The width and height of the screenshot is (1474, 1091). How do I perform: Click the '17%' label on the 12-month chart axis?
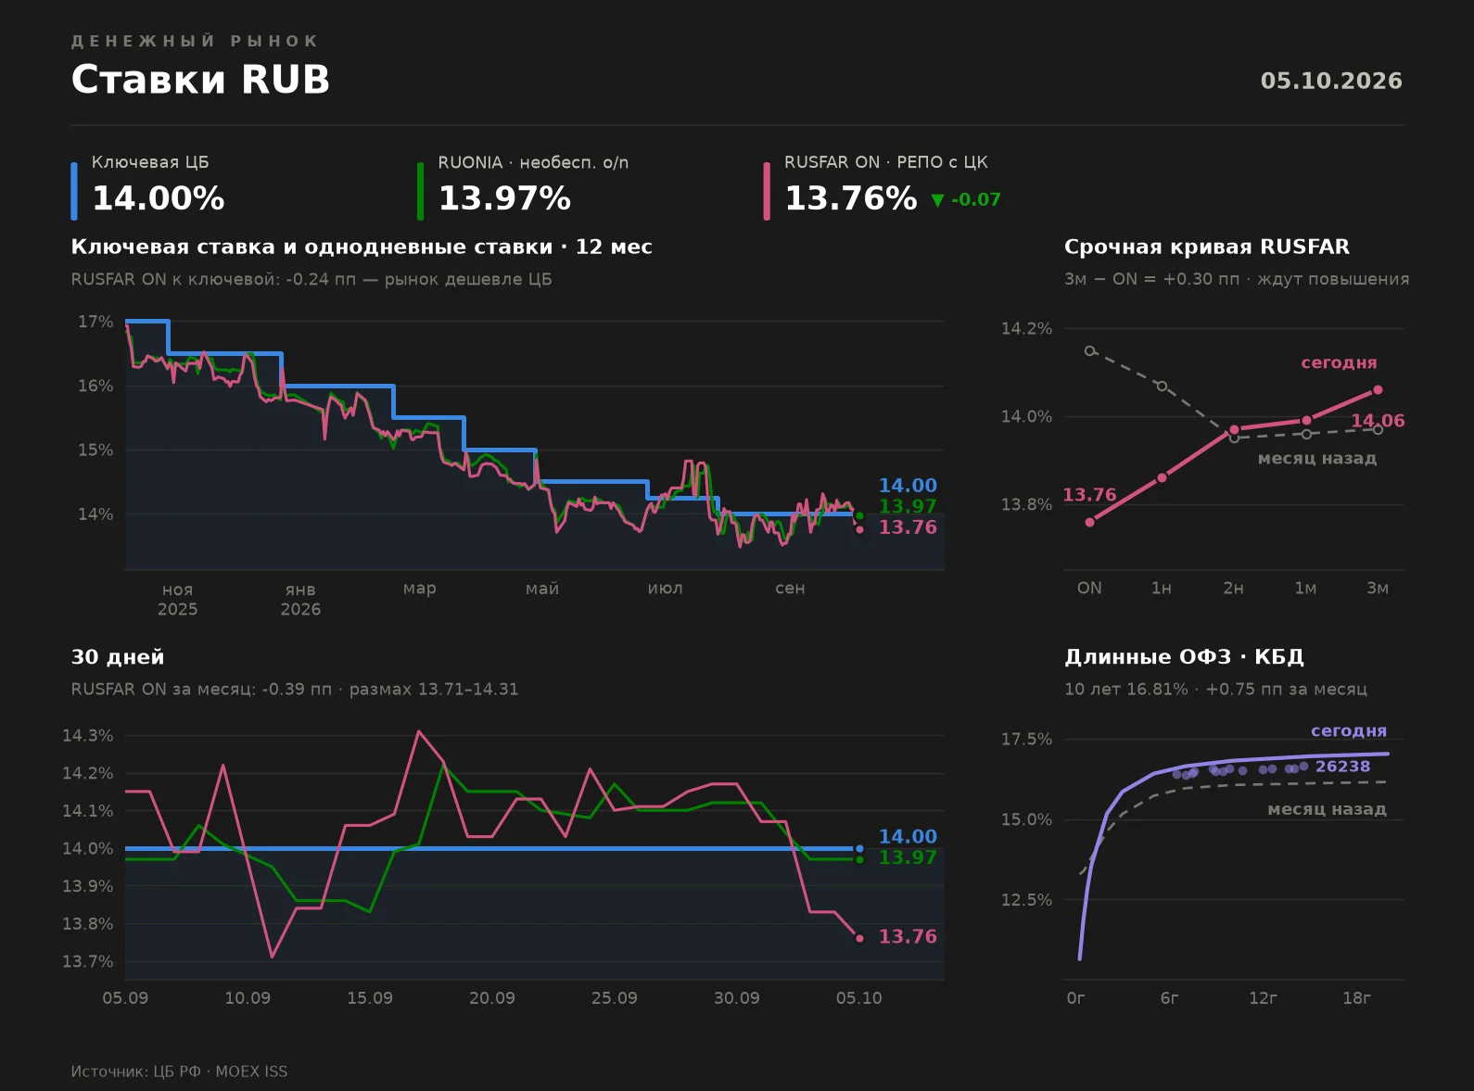[x=95, y=322]
